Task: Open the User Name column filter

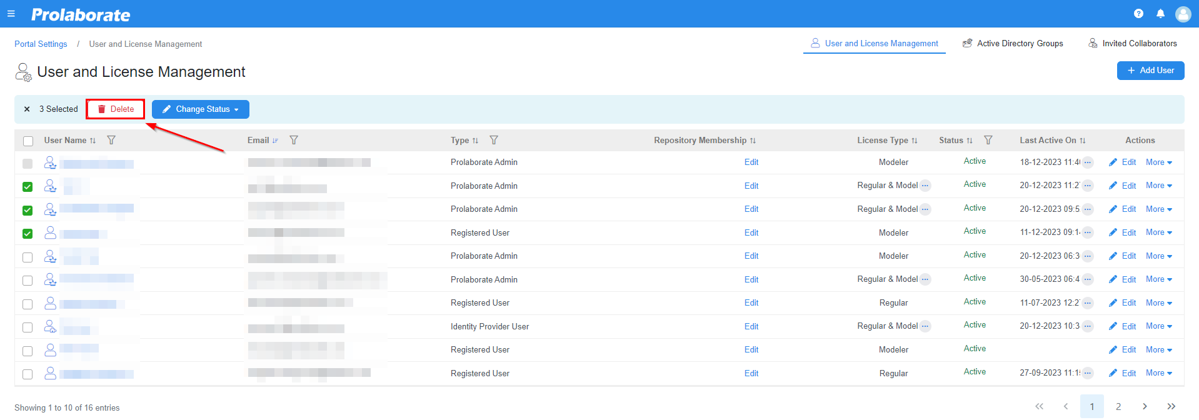Action: pos(111,140)
